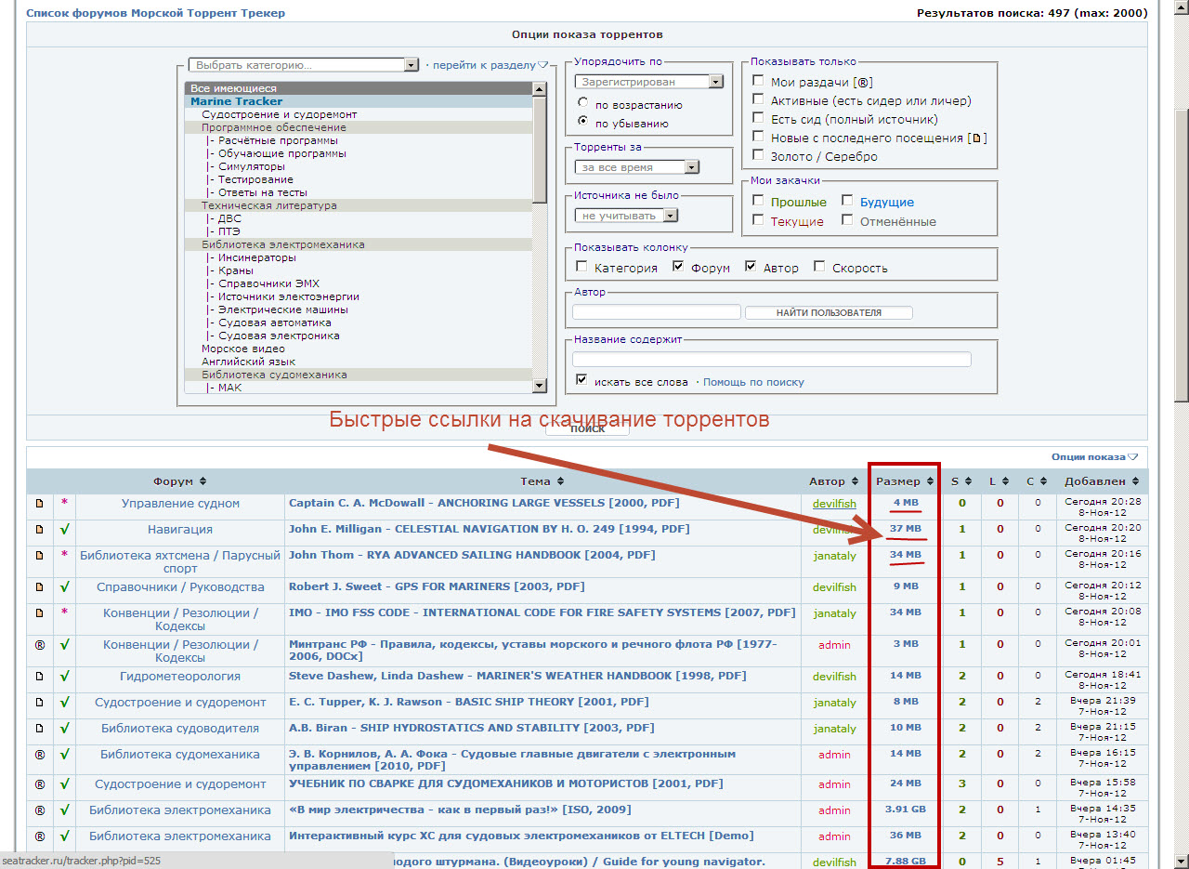Click the pink asterisk in the Управление судном row

pos(65,503)
